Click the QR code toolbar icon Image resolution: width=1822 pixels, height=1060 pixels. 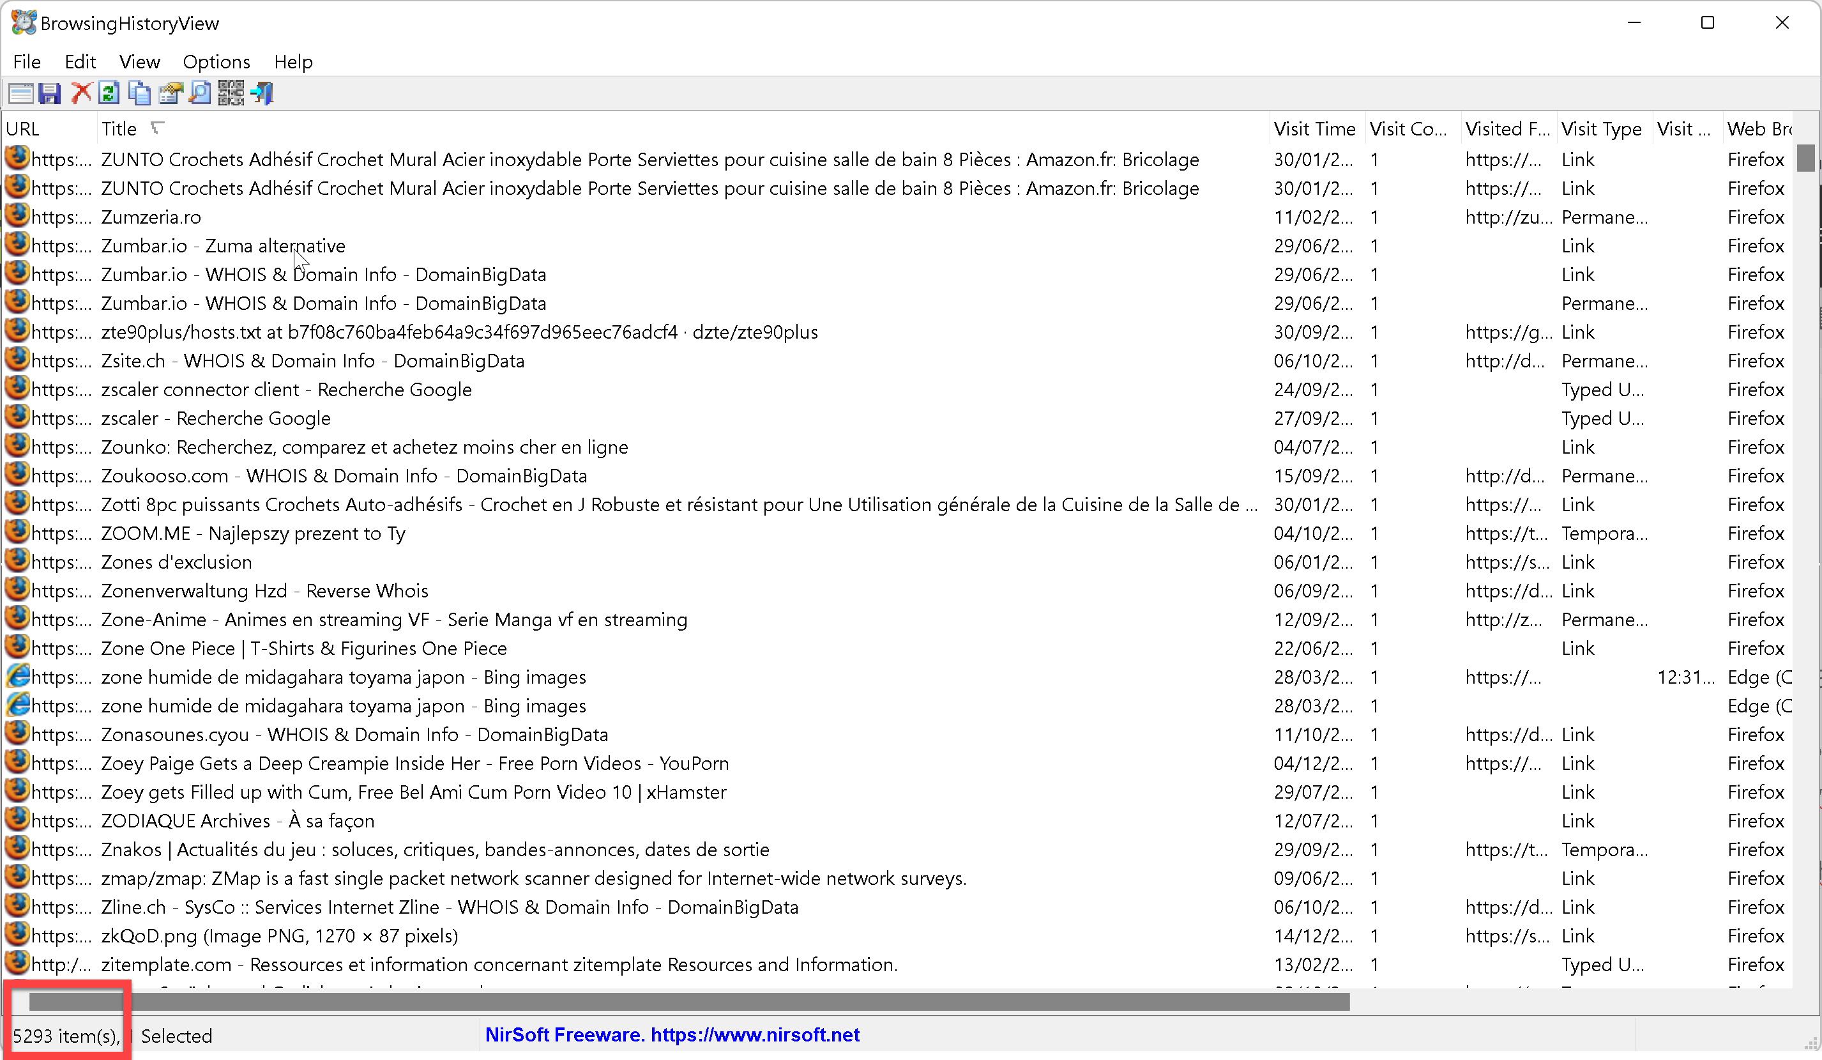point(231,93)
